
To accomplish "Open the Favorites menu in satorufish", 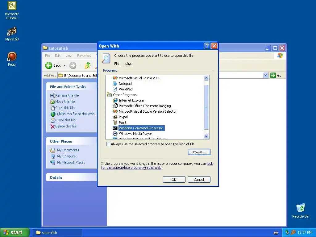I will tap(84, 56).
